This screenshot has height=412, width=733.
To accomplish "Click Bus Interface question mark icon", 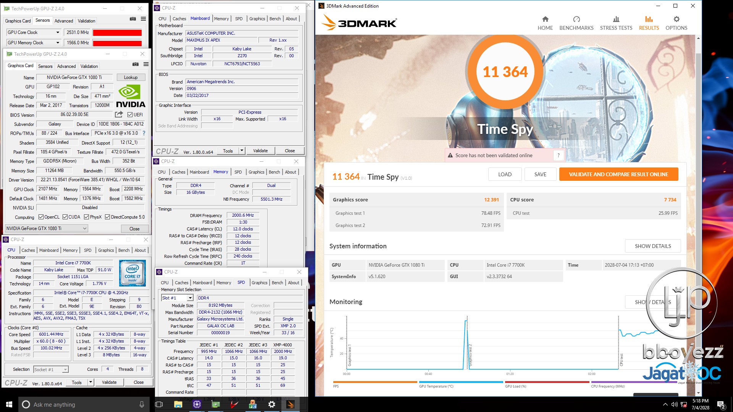I will [144, 133].
